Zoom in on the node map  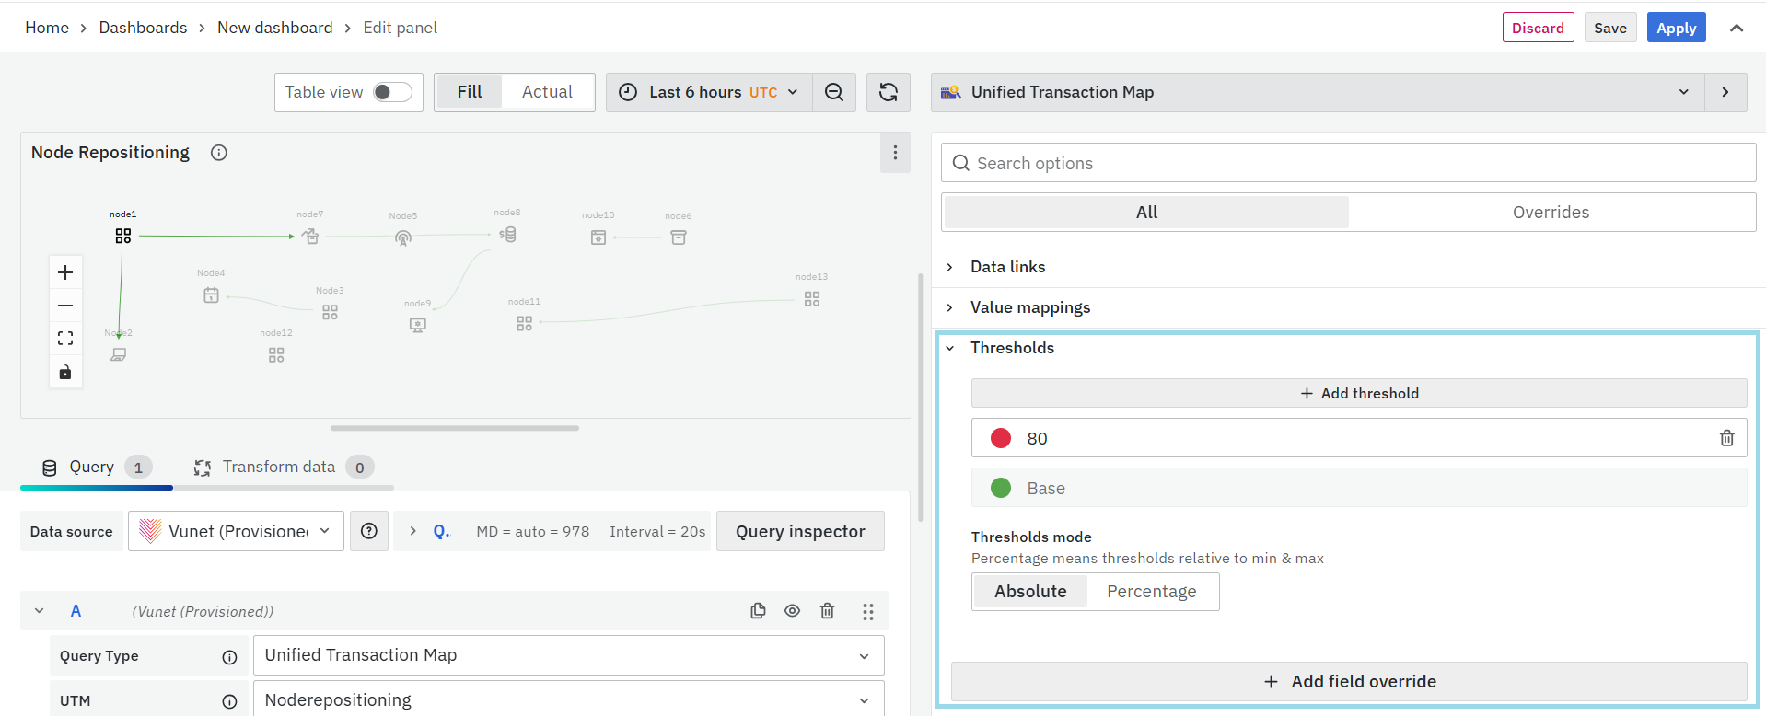[65, 272]
